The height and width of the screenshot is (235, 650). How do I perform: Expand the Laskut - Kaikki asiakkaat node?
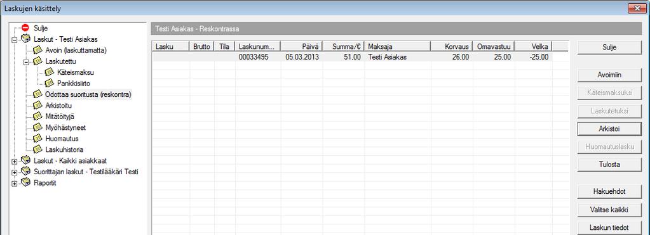coord(15,162)
